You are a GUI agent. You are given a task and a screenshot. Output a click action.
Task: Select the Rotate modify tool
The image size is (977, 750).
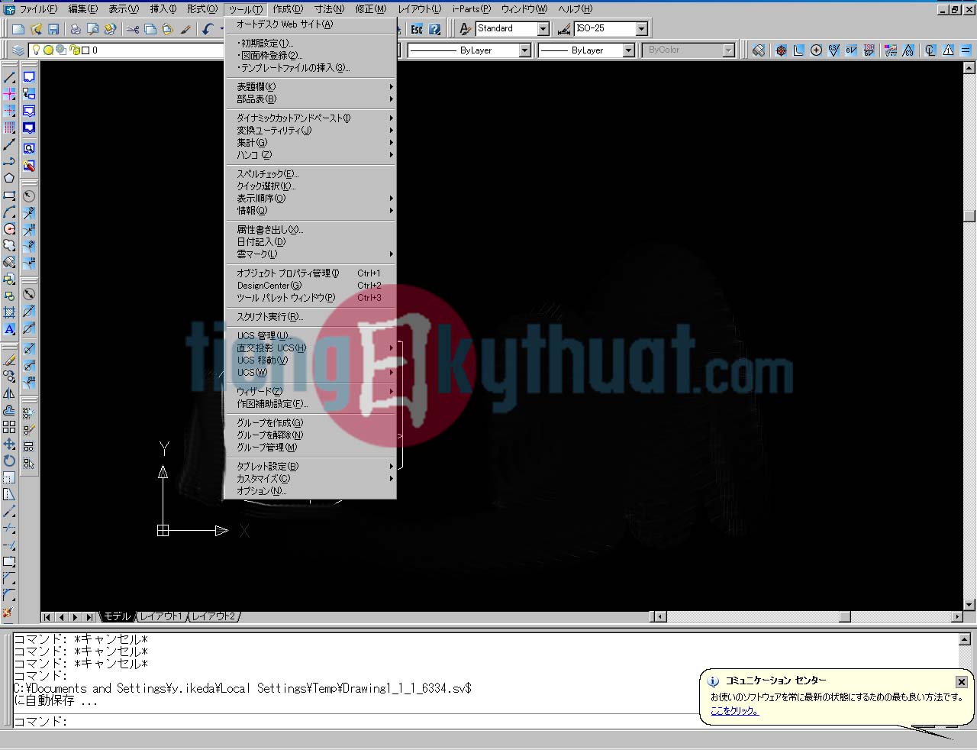9,461
